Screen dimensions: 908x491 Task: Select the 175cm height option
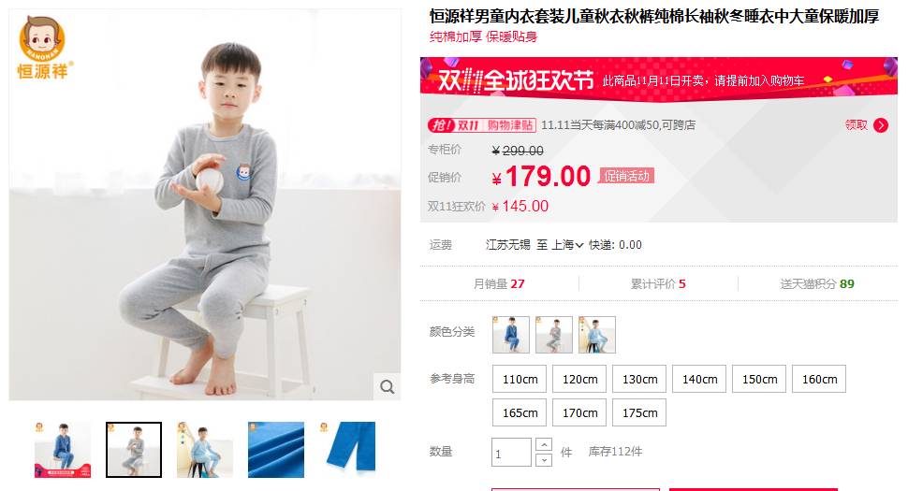[639, 413]
